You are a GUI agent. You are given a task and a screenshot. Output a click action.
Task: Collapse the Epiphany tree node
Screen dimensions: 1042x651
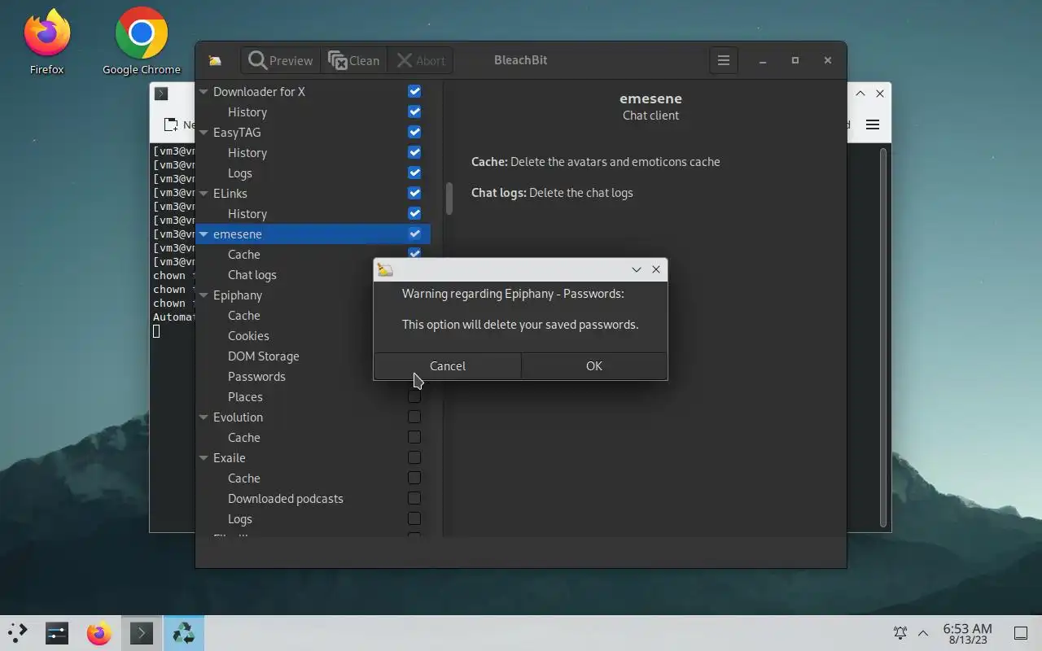tap(204, 295)
